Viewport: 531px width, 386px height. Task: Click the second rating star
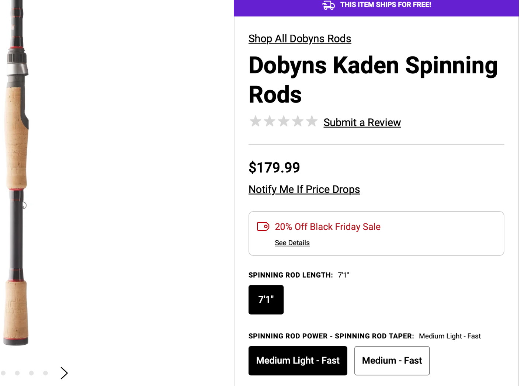(x=270, y=121)
